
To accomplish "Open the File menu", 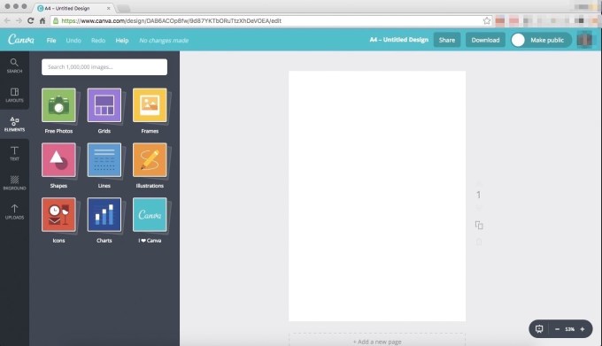I will (x=51, y=41).
